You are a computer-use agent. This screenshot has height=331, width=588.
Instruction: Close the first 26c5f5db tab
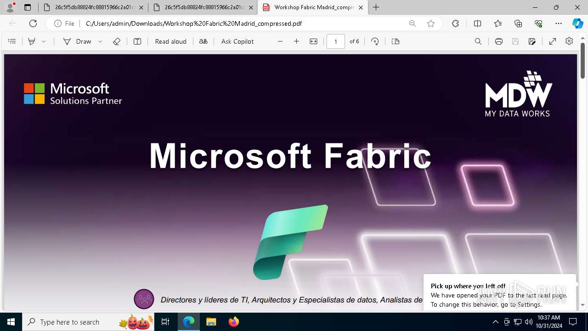pyautogui.click(x=141, y=7)
